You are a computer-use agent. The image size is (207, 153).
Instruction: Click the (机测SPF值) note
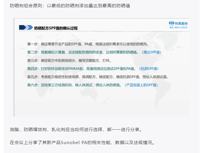(x=149, y=69)
